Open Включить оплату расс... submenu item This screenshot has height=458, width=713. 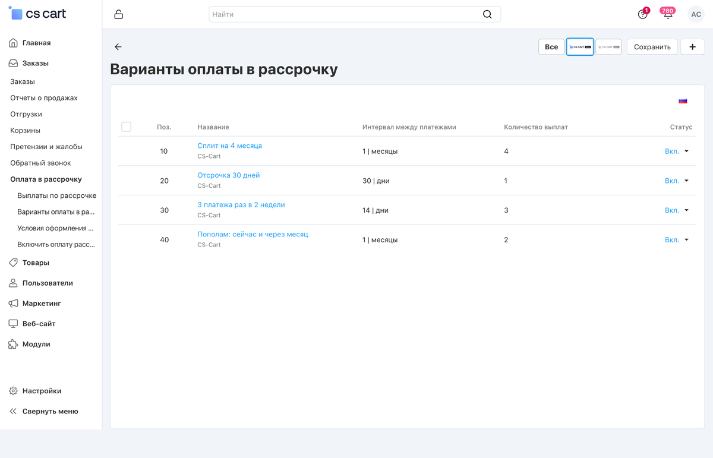point(56,244)
